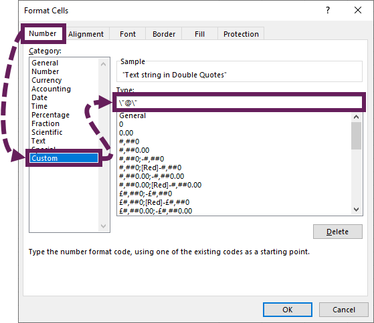Click the format list scrollbar thumb

tap(357, 136)
